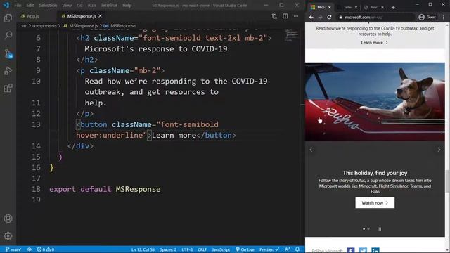Open the Accounts menu in activity bar
The image size is (450, 253).
[x=8, y=219]
